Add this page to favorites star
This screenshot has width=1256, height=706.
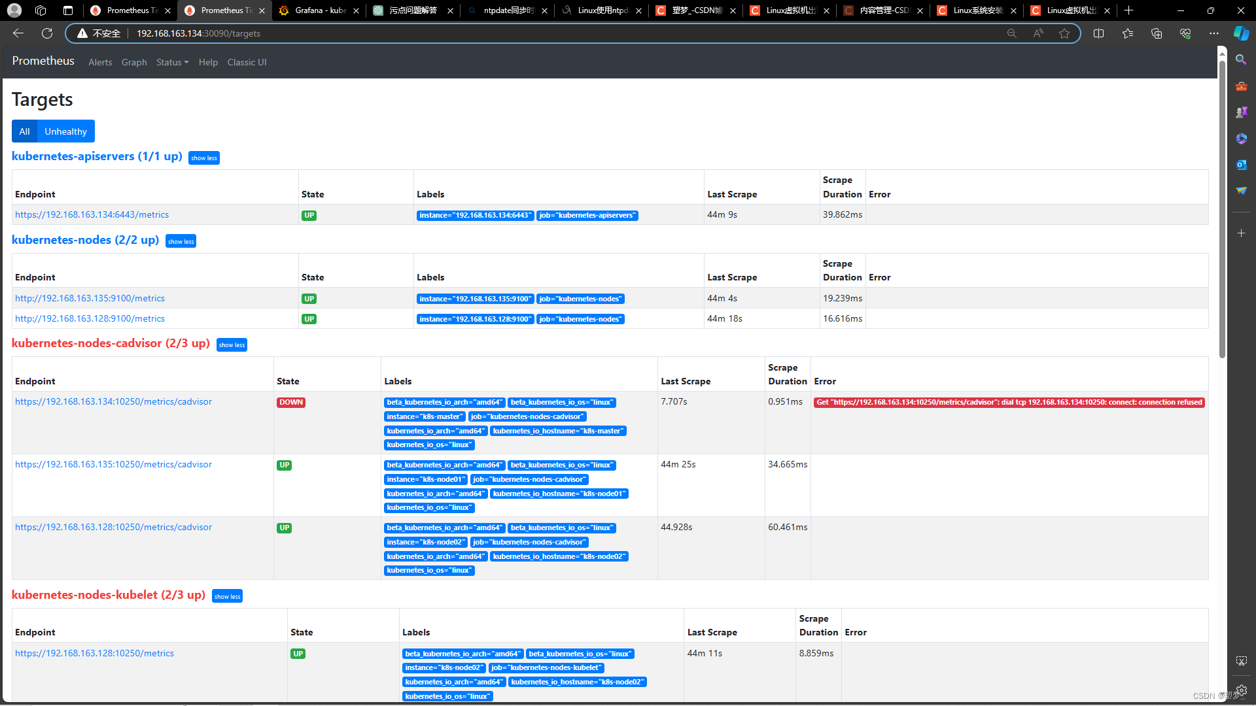[1064, 33]
